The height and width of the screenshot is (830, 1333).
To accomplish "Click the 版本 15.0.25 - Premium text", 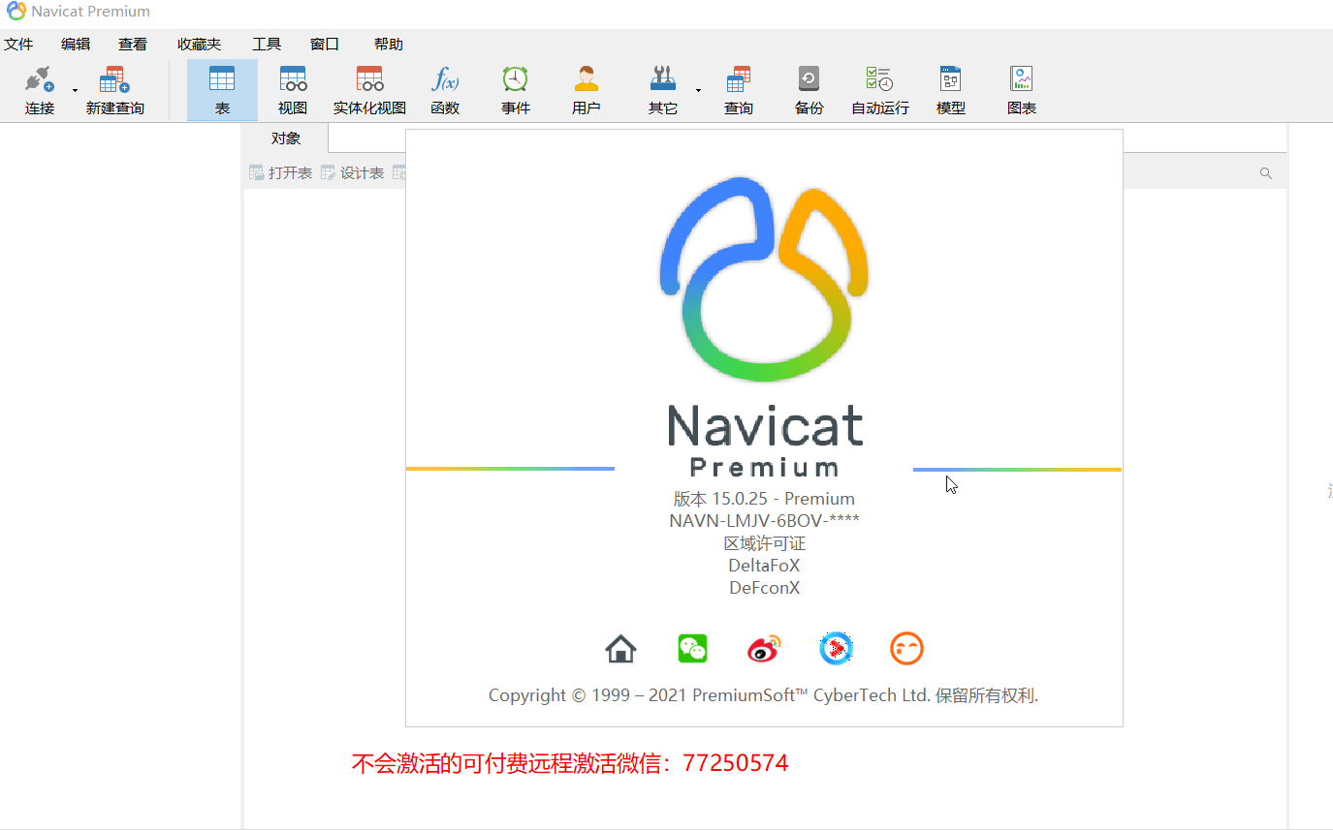I will point(764,499).
